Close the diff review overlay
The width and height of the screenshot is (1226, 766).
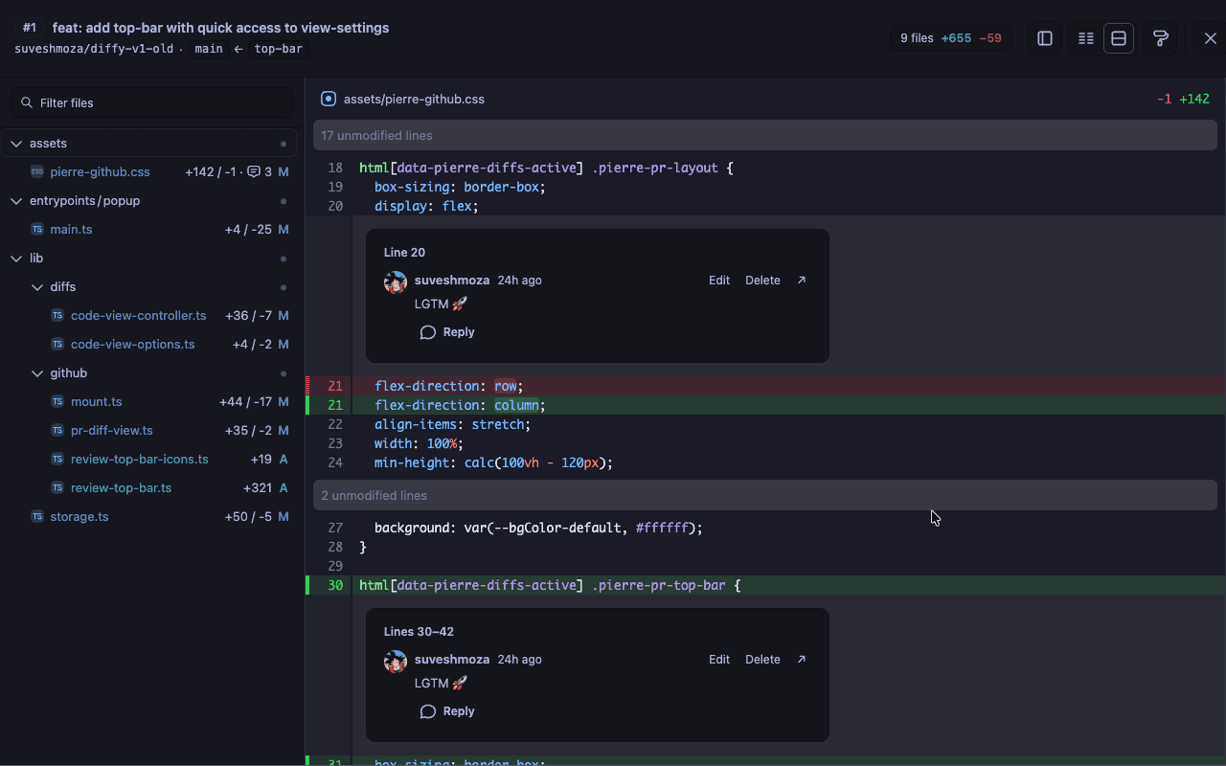pyautogui.click(x=1211, y=38)
